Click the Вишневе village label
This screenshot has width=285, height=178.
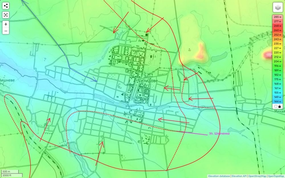tap(7, 80)
